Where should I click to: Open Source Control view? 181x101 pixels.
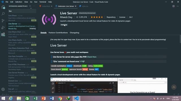coord(3,20)
